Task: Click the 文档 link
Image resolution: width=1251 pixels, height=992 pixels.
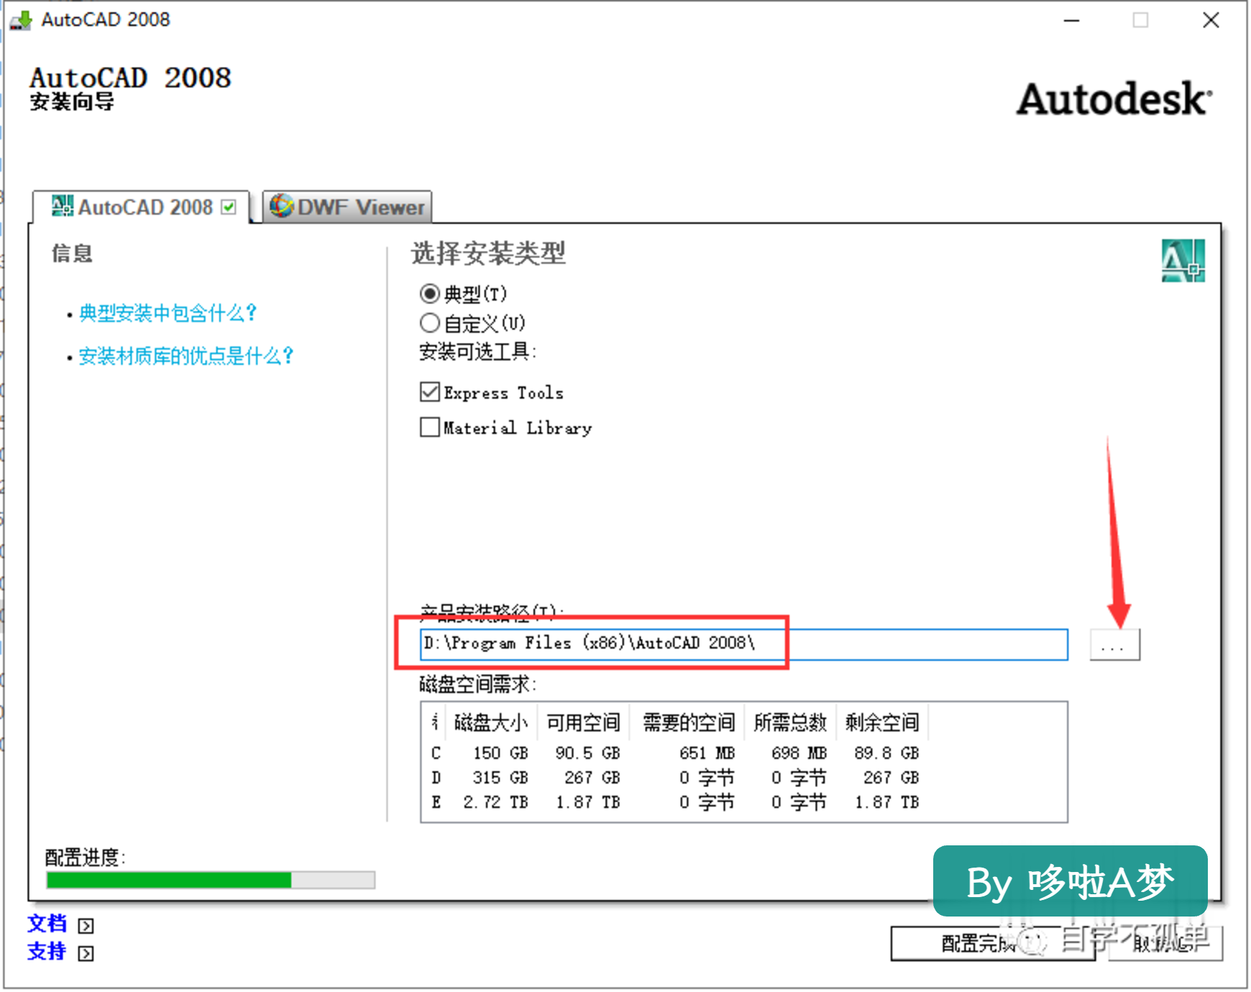Action: coord(47,924)
